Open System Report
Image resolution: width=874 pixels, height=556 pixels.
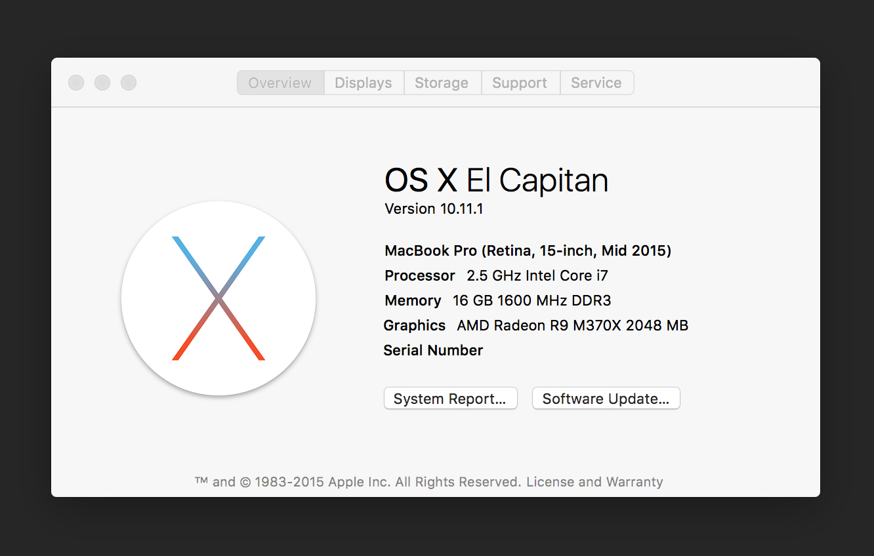[x=450, y=399]
